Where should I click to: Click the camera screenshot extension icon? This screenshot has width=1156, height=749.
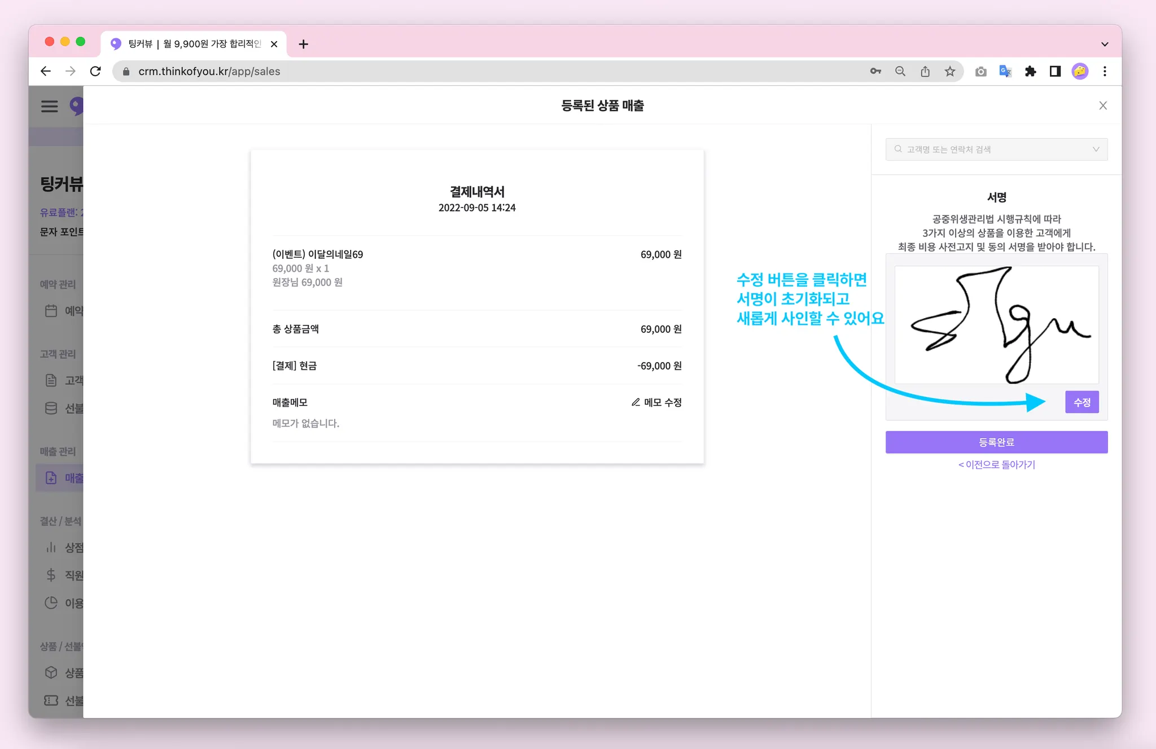pyautogui.click(x=980, y=71)
